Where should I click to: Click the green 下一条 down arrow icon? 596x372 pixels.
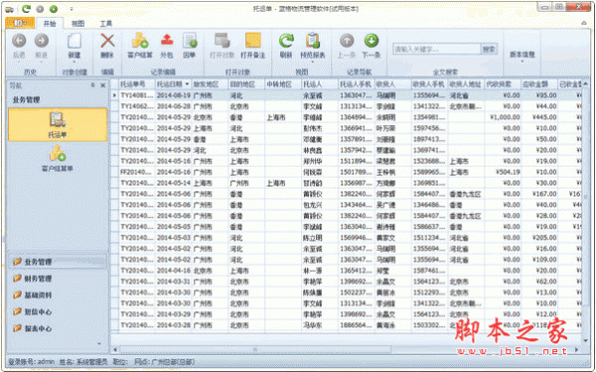pos(372,41)
